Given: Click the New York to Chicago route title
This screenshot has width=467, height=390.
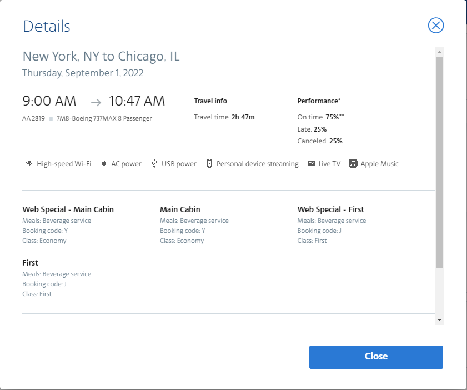Looking at the screenshot, I should click(101, 56).
